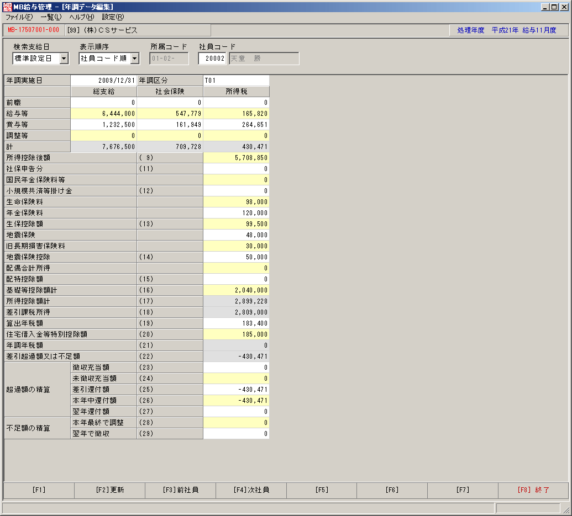Click the 年金保険料 value 120,000
This screenshot has width=572, height=516.
[236, 213]
